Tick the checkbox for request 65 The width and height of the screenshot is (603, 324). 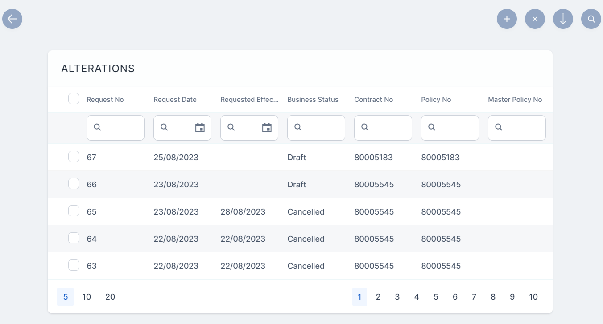(74, 211)
